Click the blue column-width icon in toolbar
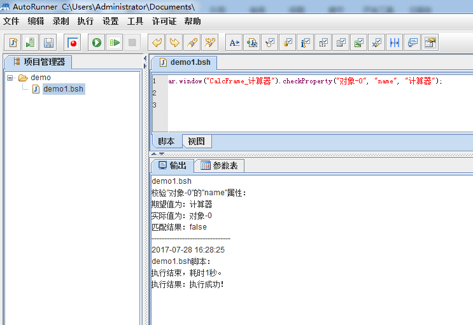Screen dimensions: 473x325 395,43
